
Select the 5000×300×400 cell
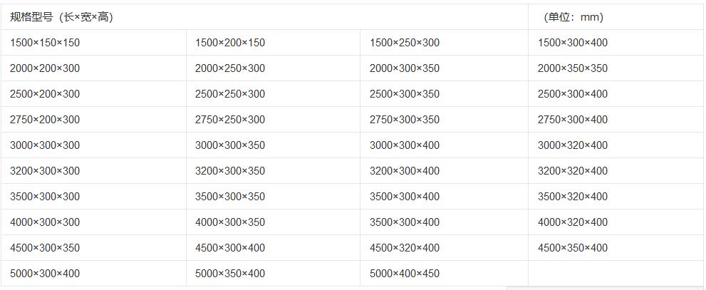click(45, 274)
